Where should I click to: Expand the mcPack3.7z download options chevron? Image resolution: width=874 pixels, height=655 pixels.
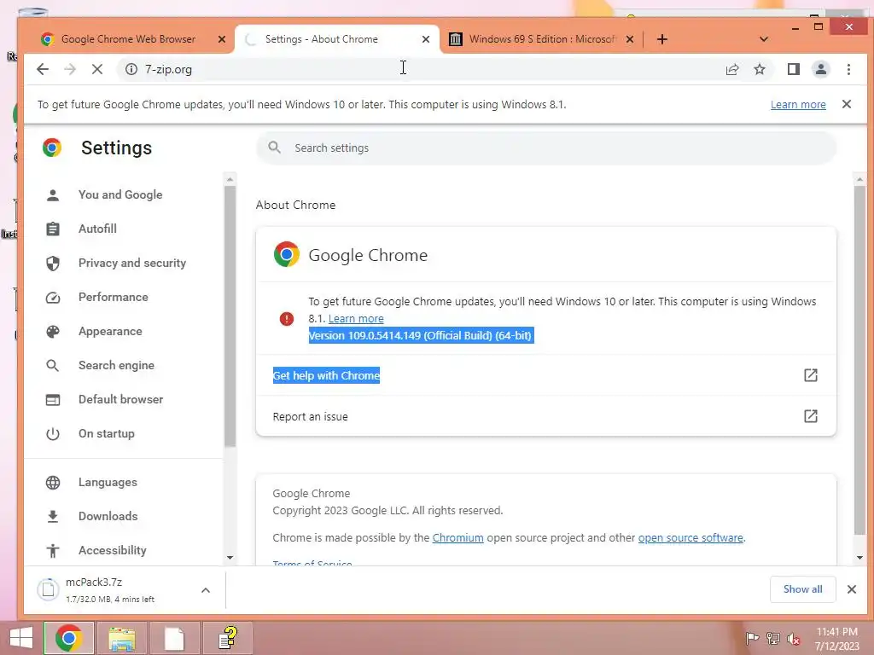pos(205,590)
